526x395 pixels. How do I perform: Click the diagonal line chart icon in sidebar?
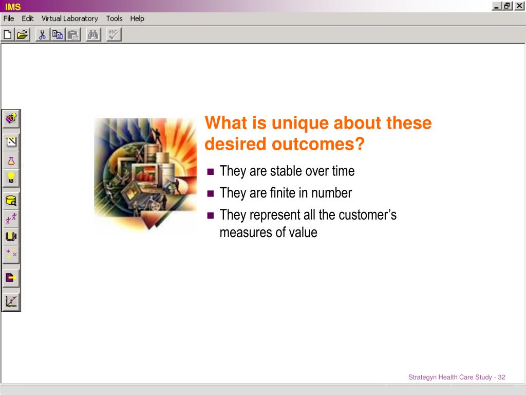11,142
